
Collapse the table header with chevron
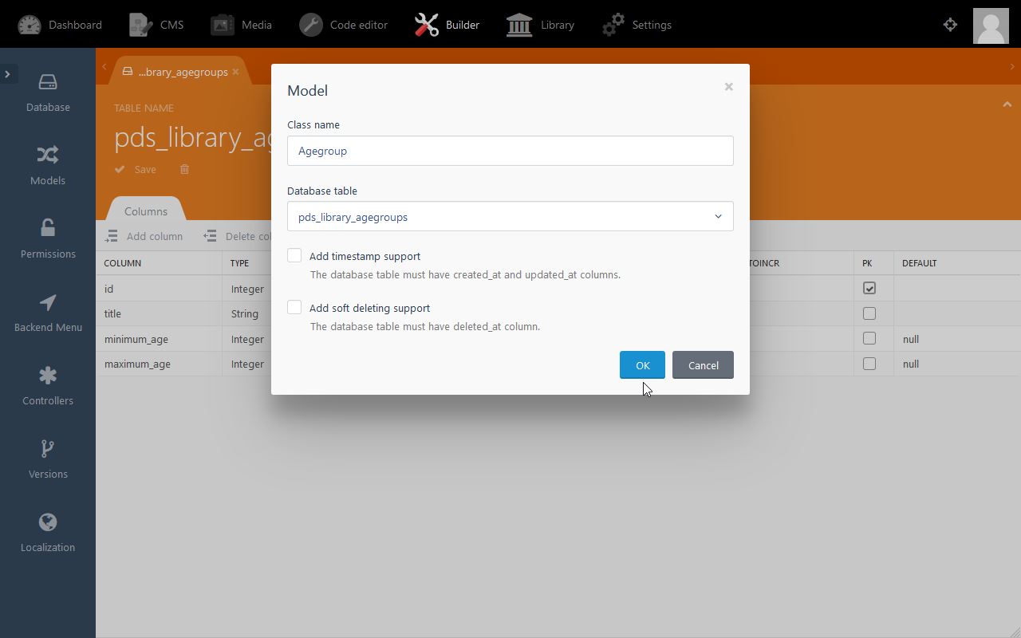(1007, 104)
